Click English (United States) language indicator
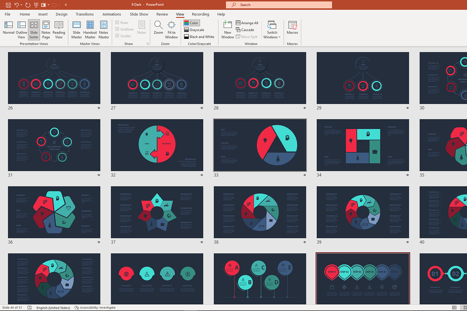This screenshot has height=311, width=467. point(53,308)
